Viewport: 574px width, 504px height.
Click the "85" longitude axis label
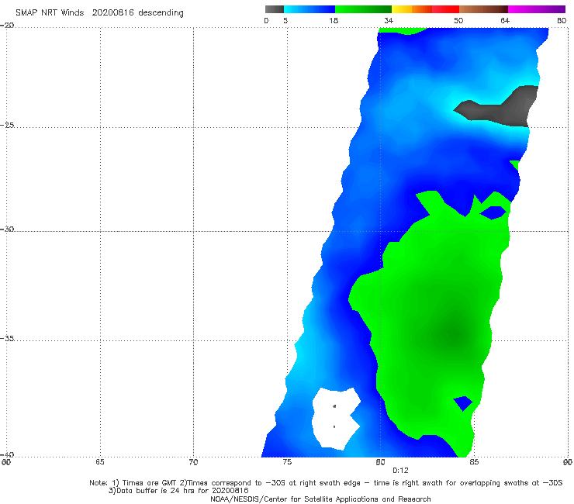474,462
